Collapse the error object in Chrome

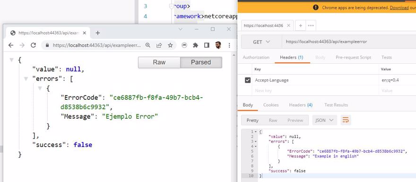[40, 88]
